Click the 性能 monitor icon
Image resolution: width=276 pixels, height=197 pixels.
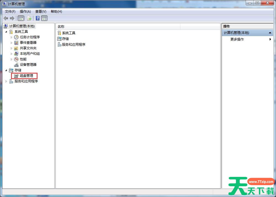pos(16,59)
